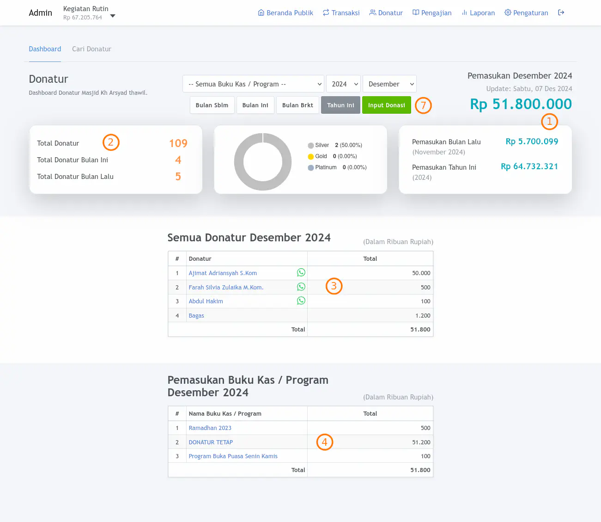Click the Rp 51.800.000 income total
The image size is (601, 522).
[x=521, y=104]
